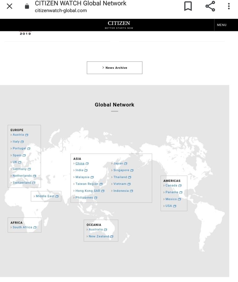This screenshot has width=238, height=282.
Task: Click new-window icon beside Germany
Action: click(x=29, y=169)
